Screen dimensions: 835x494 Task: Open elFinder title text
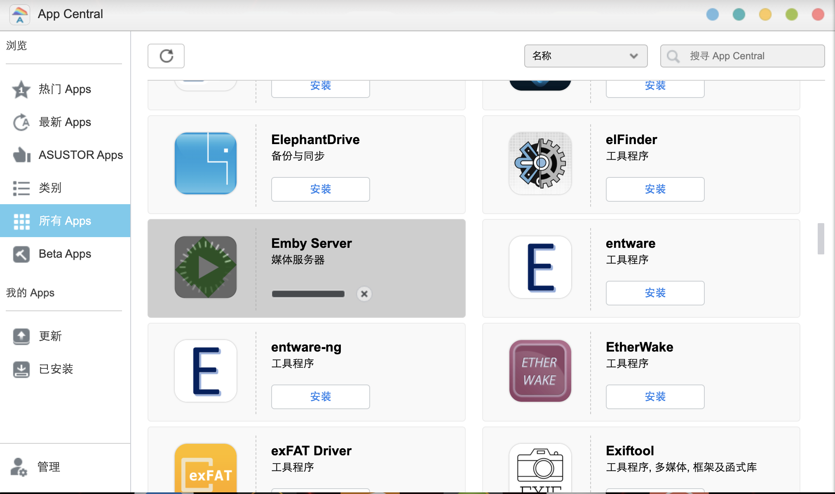pyautogui.click(x=631, y=140)
